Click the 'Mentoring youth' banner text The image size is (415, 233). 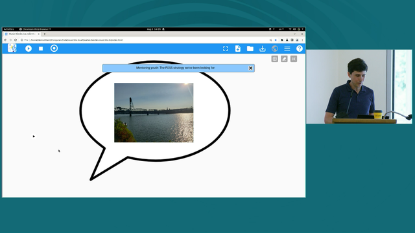(175, 68)
